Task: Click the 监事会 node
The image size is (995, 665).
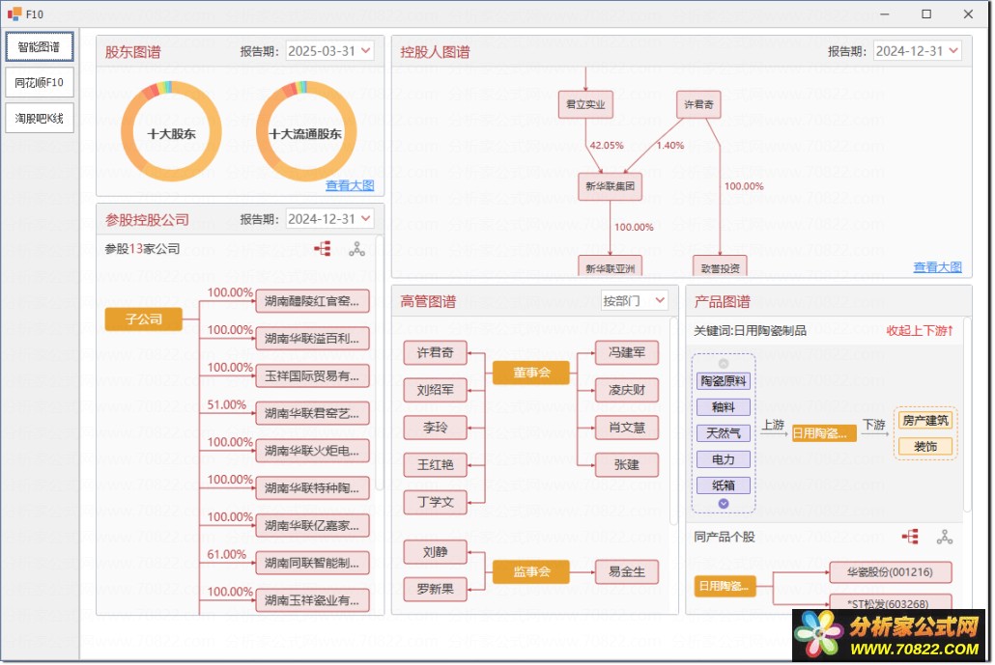Action: tap(531, 571)
